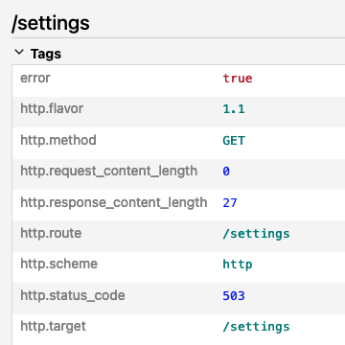The height and width of the screenshot is (345, 345).
Task: Select the http.route /settings value
Action: [x=256, y=234]
